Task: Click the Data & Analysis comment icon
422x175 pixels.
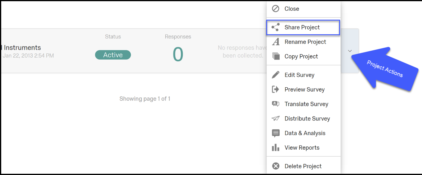Action: click(x=275, y=133)
